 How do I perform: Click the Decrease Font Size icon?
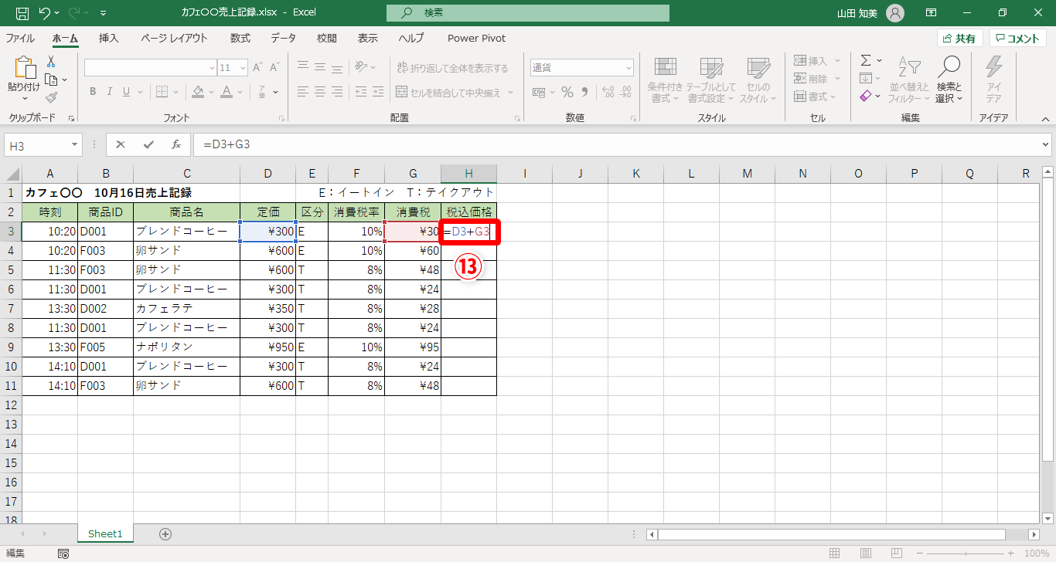click(x=274, y=68)
